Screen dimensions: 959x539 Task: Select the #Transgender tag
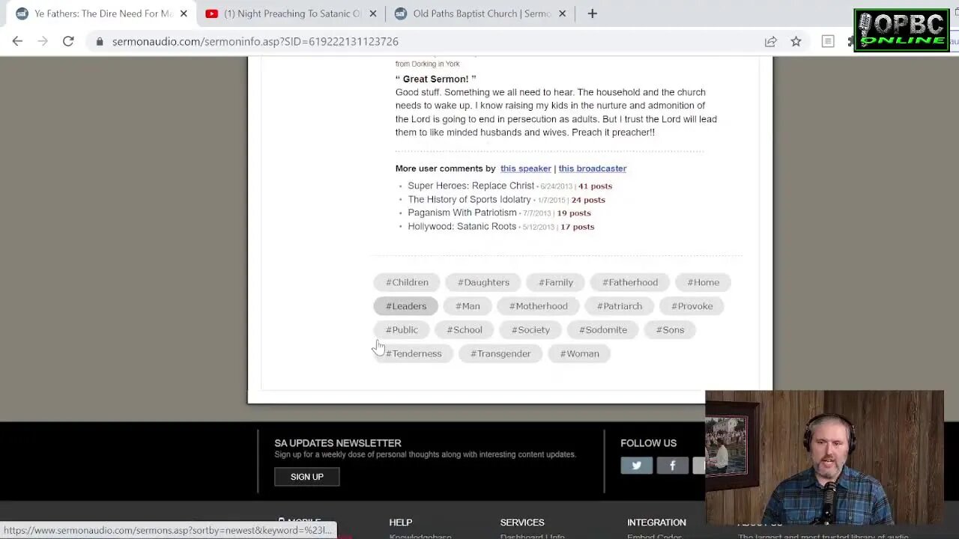pos(500,353)
